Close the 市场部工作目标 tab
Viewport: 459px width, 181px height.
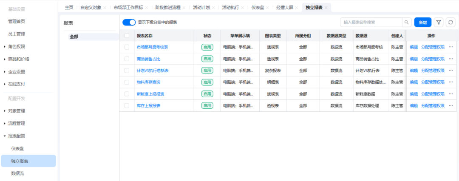(x=146, y=8)
